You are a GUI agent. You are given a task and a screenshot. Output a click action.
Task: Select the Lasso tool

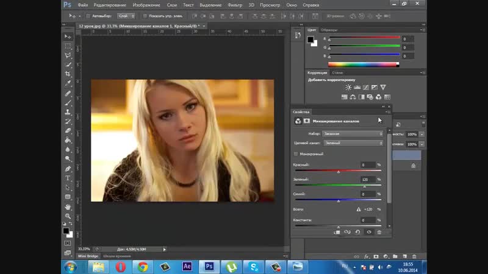pyautogui.click(x=68, y=55)
